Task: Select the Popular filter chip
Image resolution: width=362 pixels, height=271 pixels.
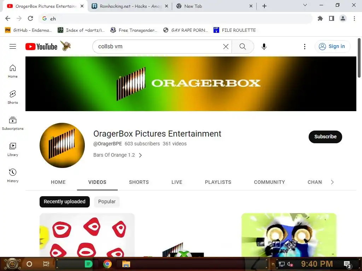Action: point(107,201)
